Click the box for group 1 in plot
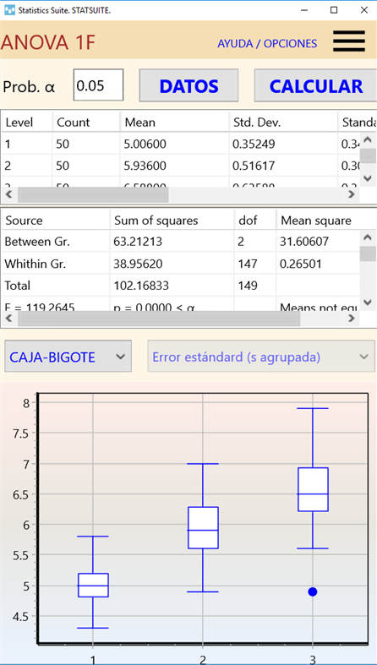This screenshot has height=665, width=377. click(x=93, y=586)
